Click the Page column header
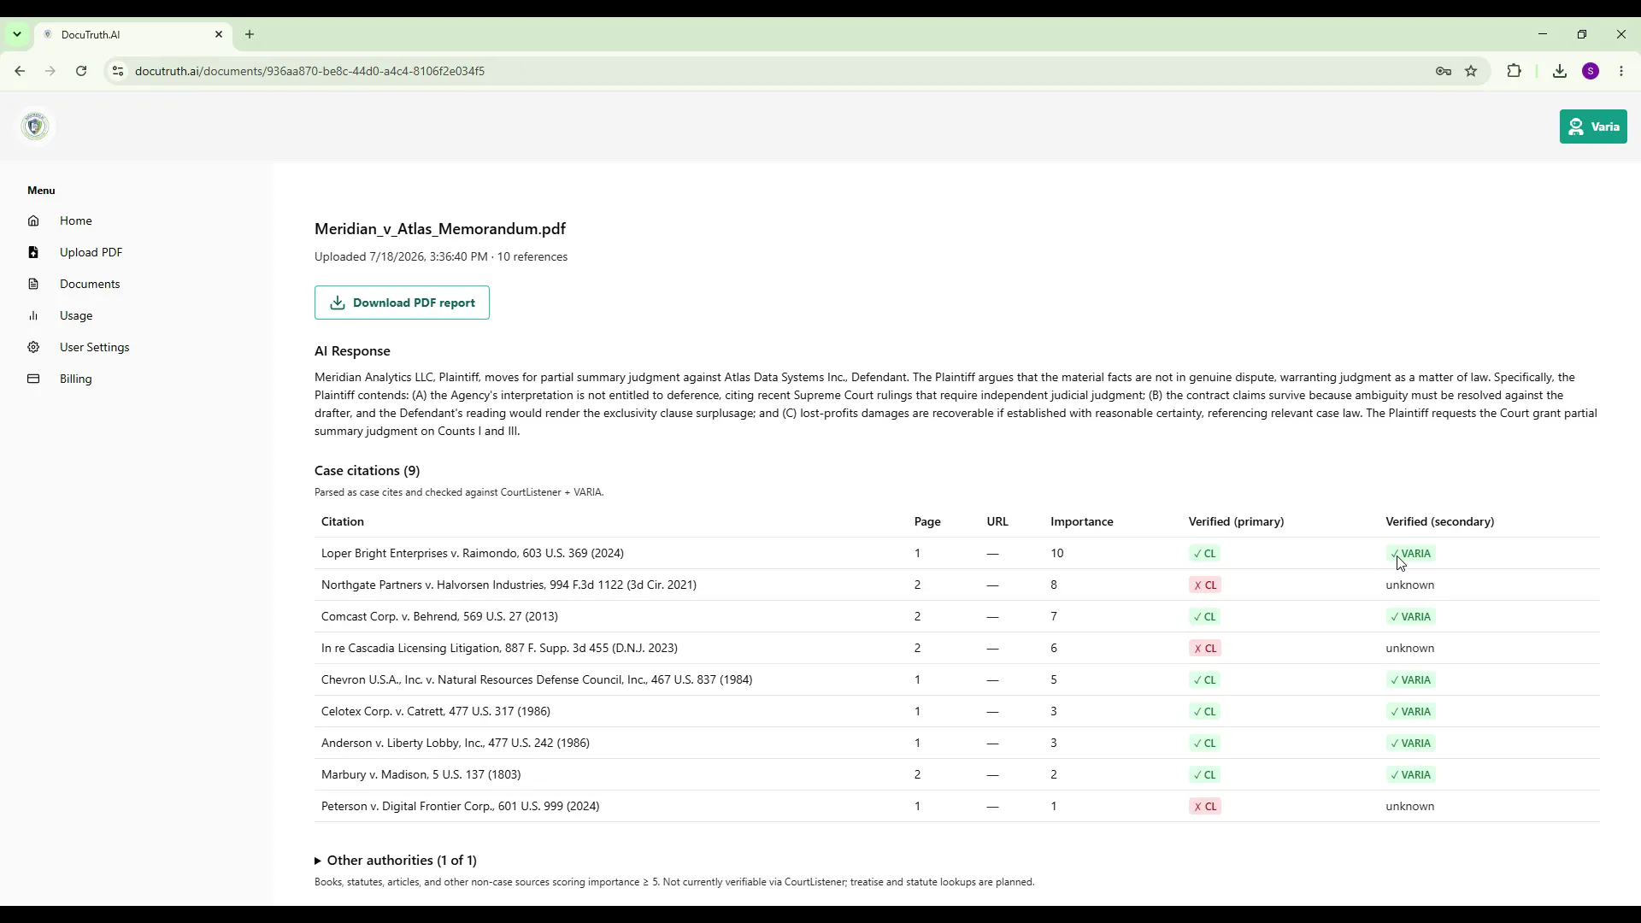The image size is (1641, 923). tap(927, 521)
